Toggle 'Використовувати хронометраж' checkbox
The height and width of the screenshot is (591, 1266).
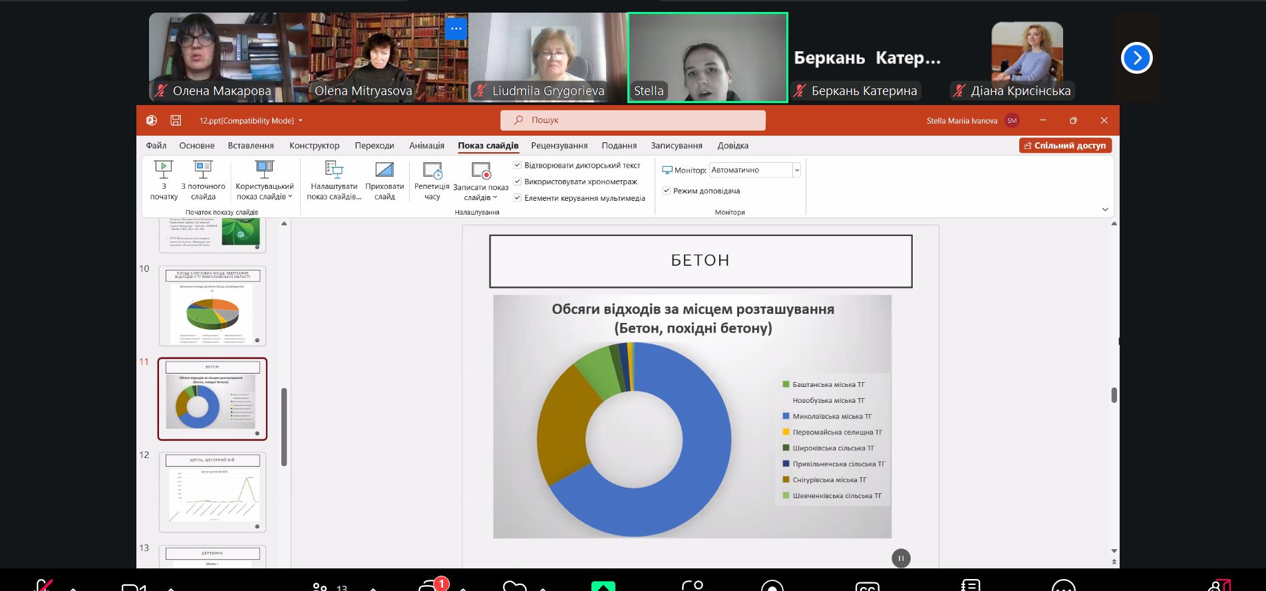(518, 181)
